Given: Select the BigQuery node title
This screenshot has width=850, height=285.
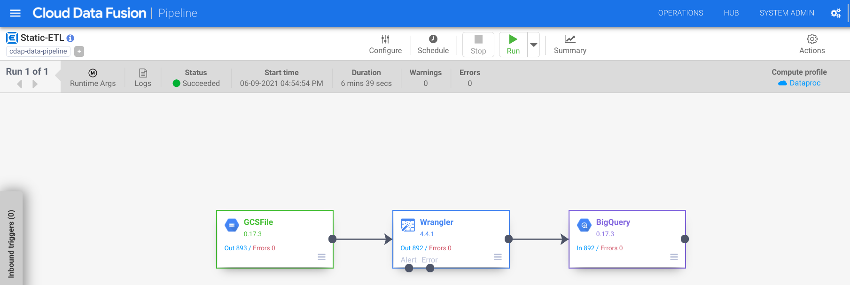Looking at the screenshot, I should tap(613, 222).
